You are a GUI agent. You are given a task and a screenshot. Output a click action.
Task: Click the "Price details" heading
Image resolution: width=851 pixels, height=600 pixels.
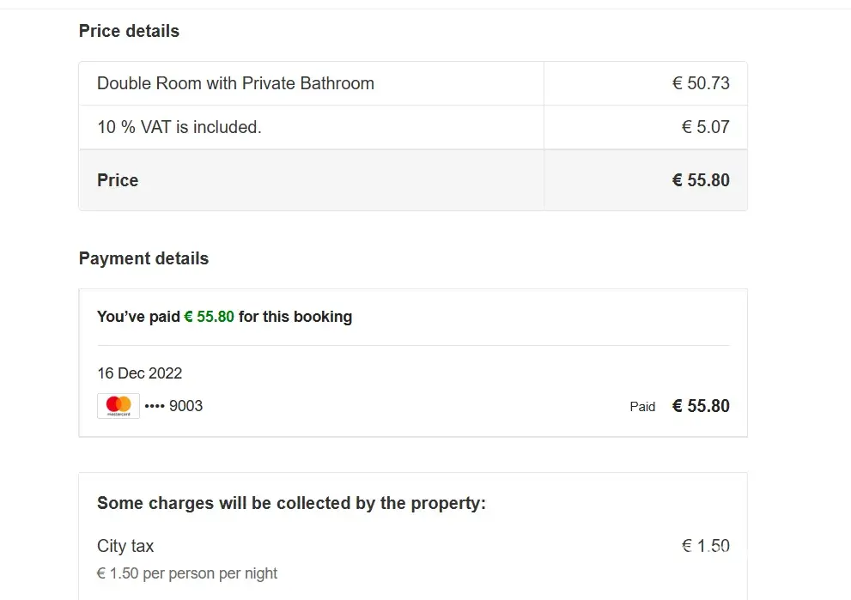[129, 31]
